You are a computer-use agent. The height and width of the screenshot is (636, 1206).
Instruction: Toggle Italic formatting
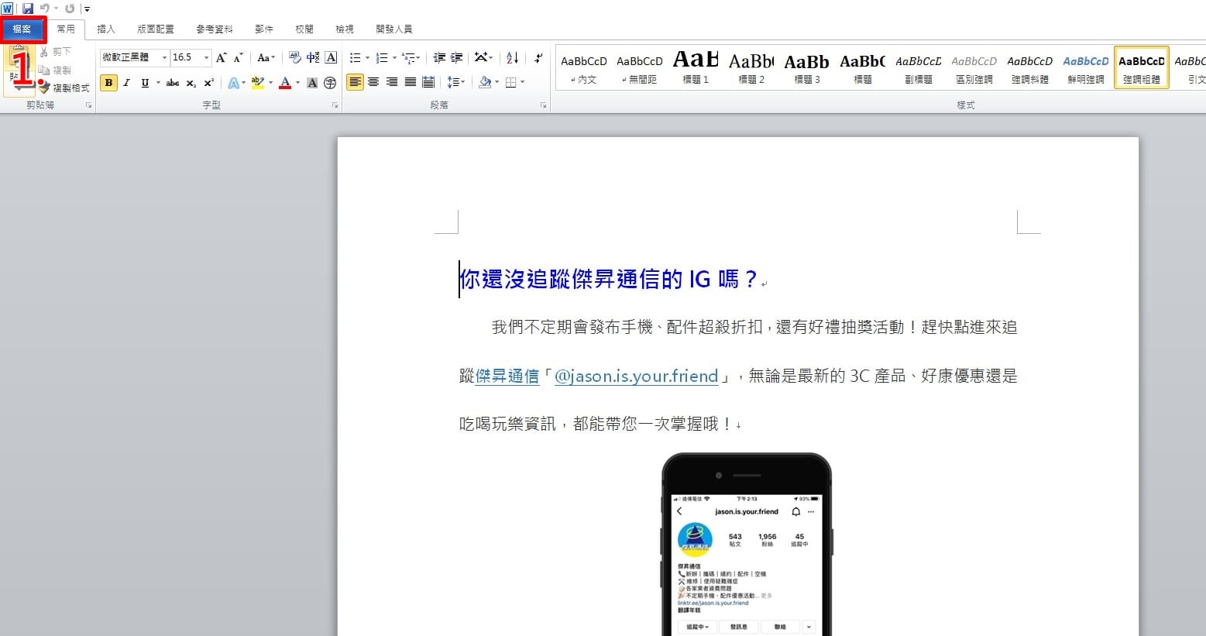point(126,83)
